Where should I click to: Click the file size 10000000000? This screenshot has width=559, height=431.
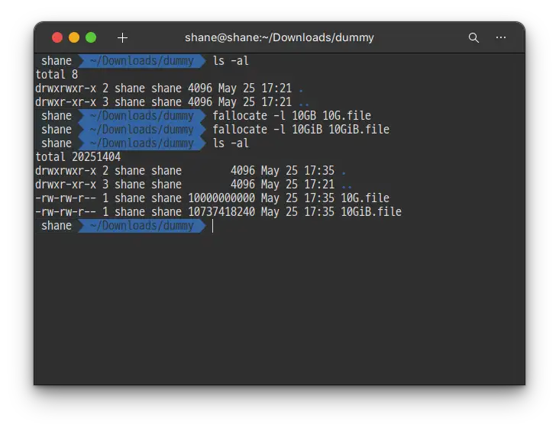point(221,198)
